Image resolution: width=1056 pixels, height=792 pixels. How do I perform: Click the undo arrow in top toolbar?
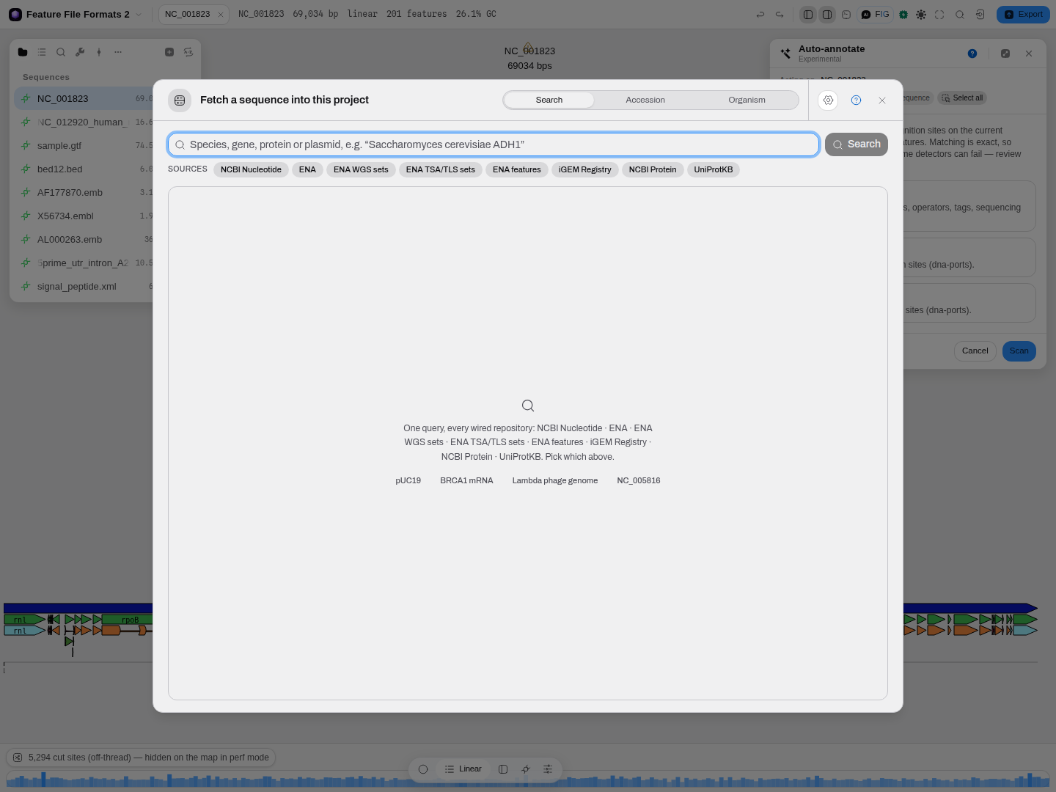[x=760, y=15]
